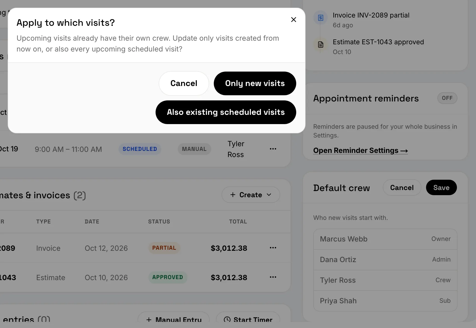Toggle the Appointment reminders OFF switch
The image size is (476, 328).
coord(447,98)
